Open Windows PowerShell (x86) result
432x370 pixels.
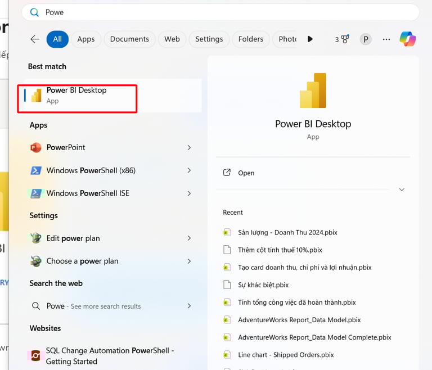coord(111,170)
